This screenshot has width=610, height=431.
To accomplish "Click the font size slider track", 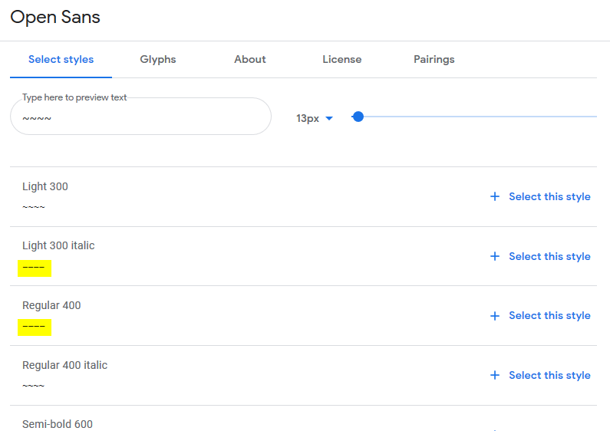I will point(474,117).
